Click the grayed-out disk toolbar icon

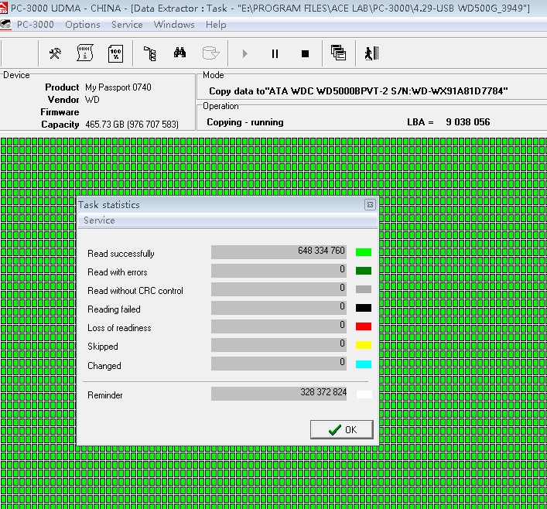(210, 53)
